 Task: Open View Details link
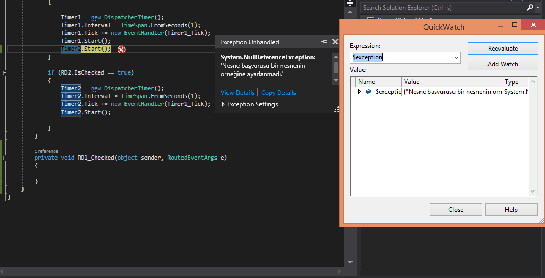click(x=237, y=93)
